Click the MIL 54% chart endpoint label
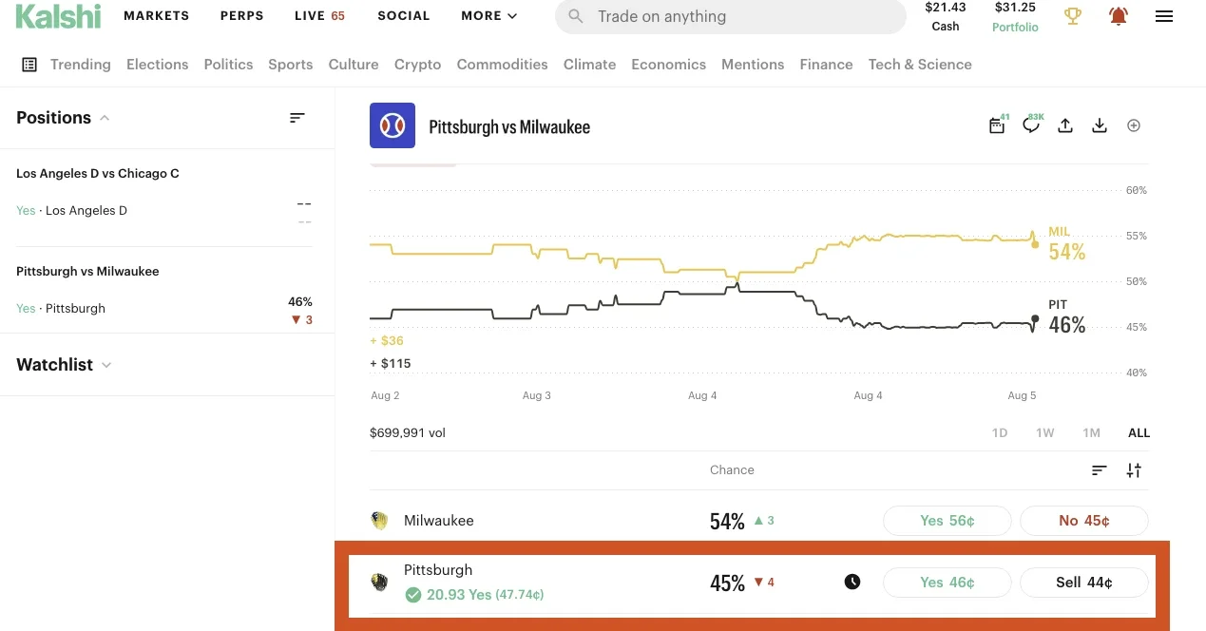This screenshot has height=631, width=1206. (x=1066, y=245)
